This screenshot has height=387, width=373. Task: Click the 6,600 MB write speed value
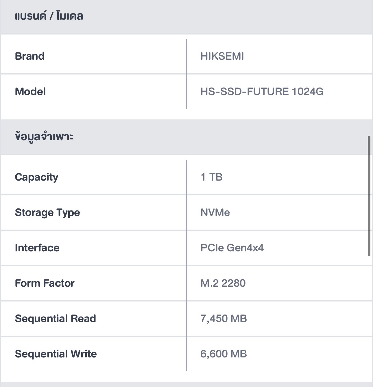click(224, 354)
